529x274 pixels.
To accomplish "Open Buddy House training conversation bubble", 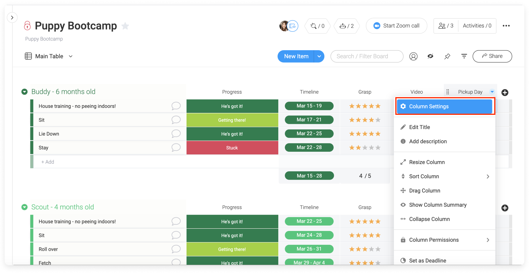I will (x=176, y=106).
